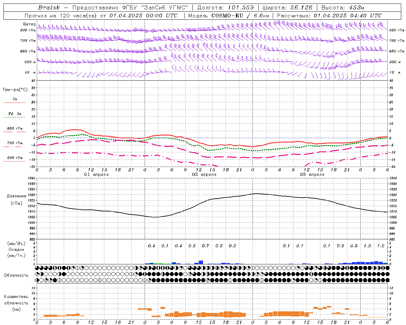
Task: Click the 'Давление' pressure label
Action: (16, 196)
